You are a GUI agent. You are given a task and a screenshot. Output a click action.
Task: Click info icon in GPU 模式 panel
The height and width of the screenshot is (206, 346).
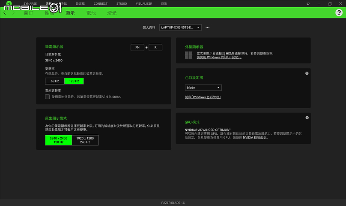click(x=307, y=118)
